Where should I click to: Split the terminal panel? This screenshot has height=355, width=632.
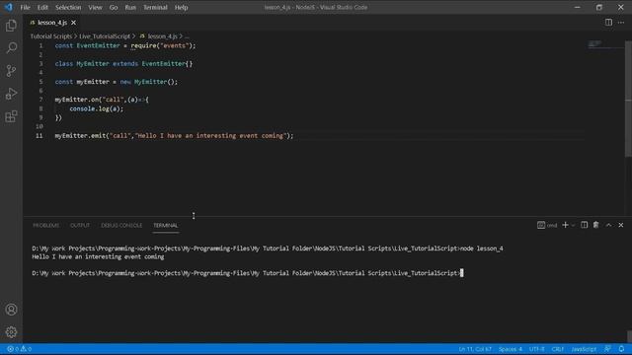[584, 225]
